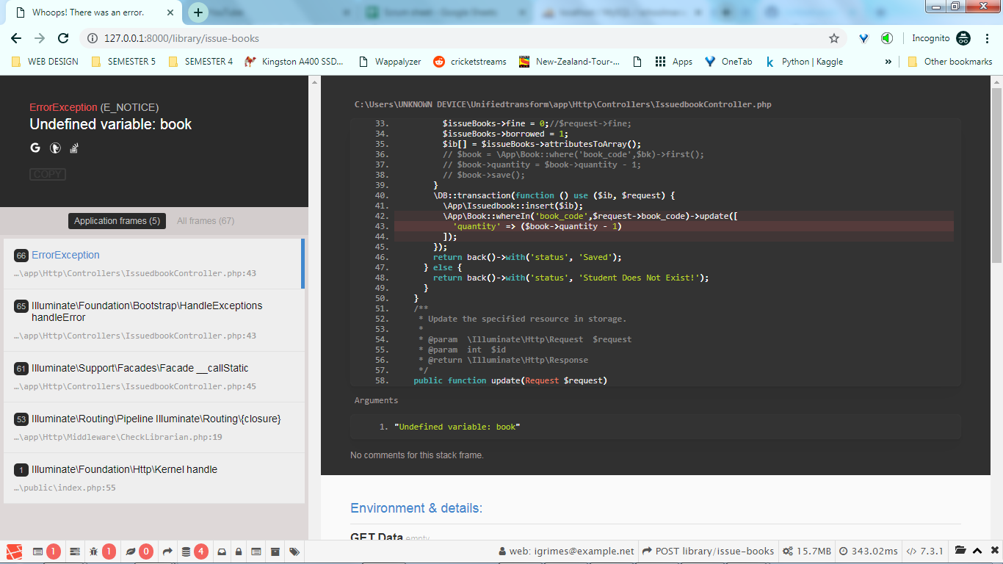Click debugbar user web: igrimes@example.net
The height and width of the screenshot is (564, 1003).
point(566,551)
